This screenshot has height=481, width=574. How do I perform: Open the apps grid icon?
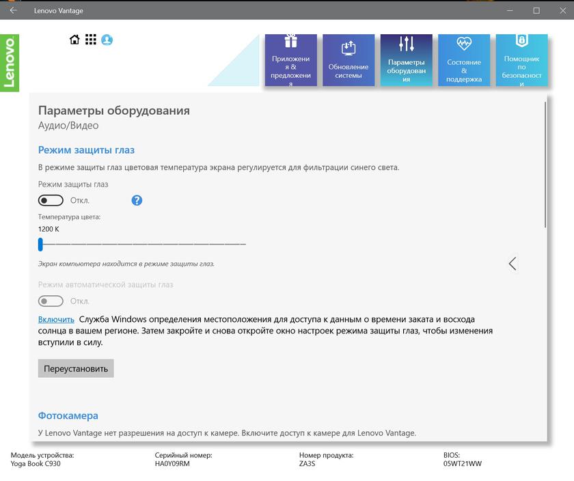coord(91,40)
